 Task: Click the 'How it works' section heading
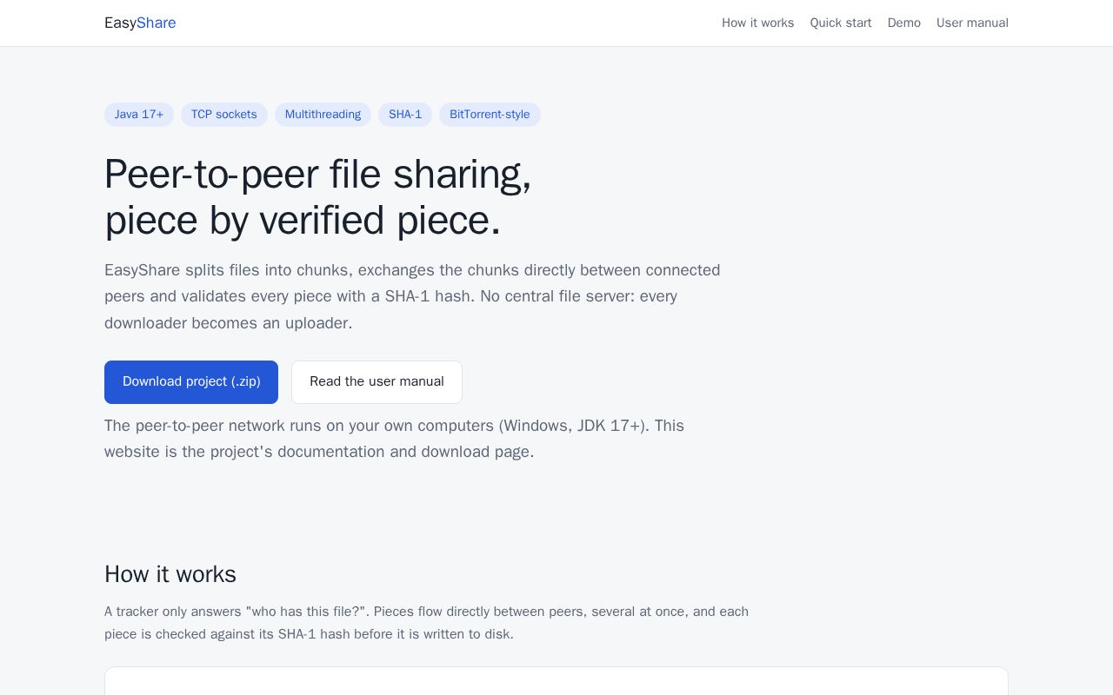click(x=170, y=574)
